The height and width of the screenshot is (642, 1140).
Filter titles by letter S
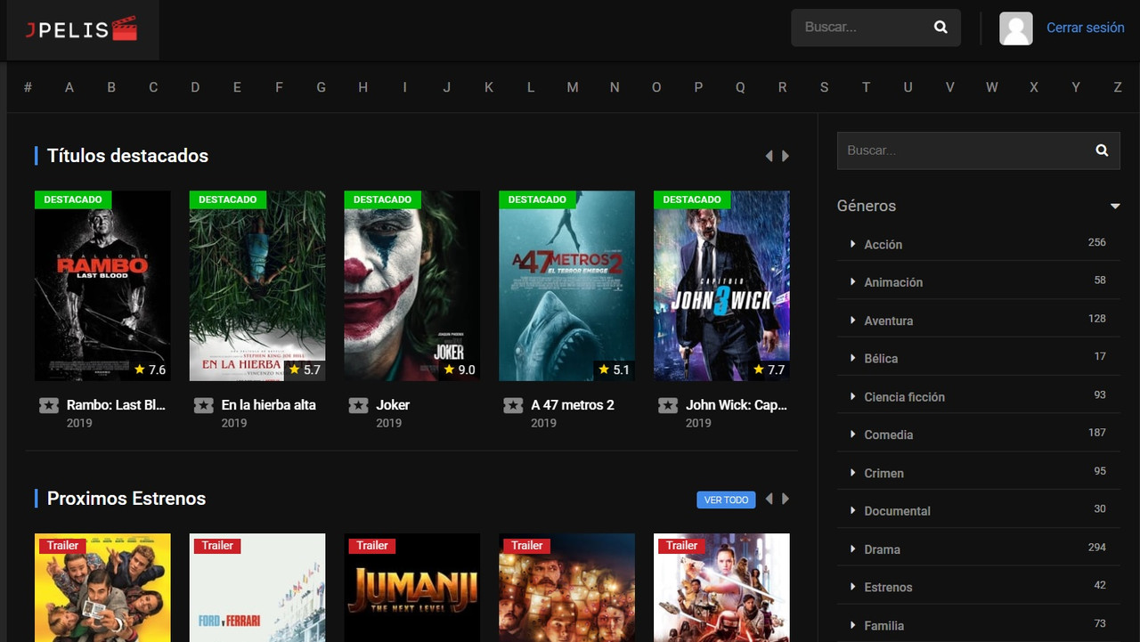pyautogui.click(x=824, y=87)
